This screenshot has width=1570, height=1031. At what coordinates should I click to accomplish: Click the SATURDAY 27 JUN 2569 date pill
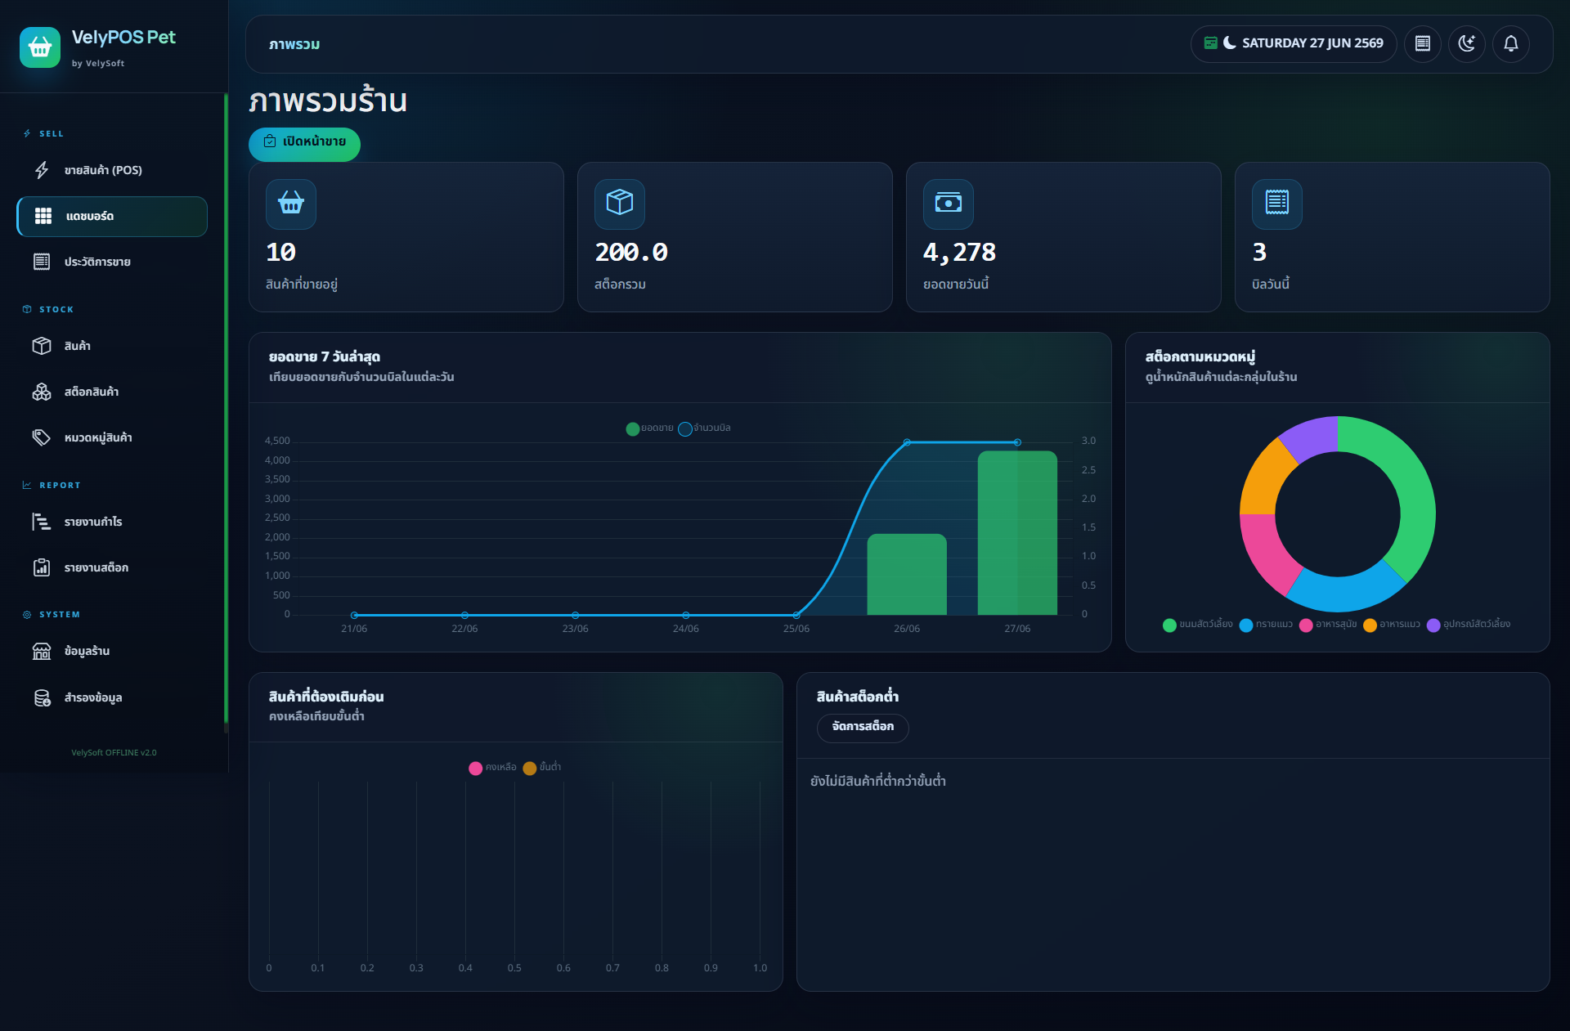(1294, 43)
